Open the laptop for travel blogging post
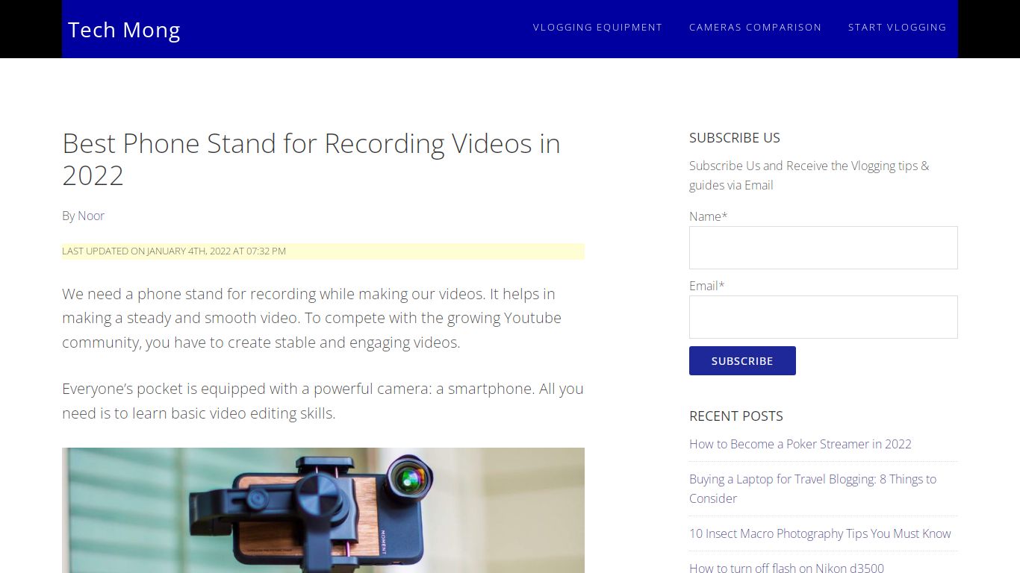Screen dimensions: 1020x573 pyautogui.click(x=812, y=489)
